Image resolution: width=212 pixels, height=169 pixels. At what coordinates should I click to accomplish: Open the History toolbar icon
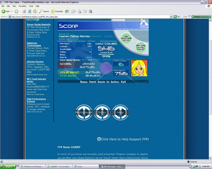67,12
